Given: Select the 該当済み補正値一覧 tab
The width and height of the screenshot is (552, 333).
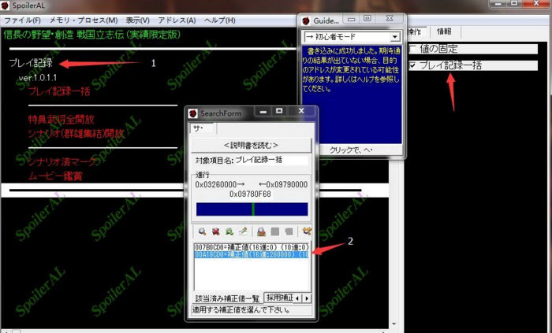Looking at the screenshot, I should pos(227,298).
